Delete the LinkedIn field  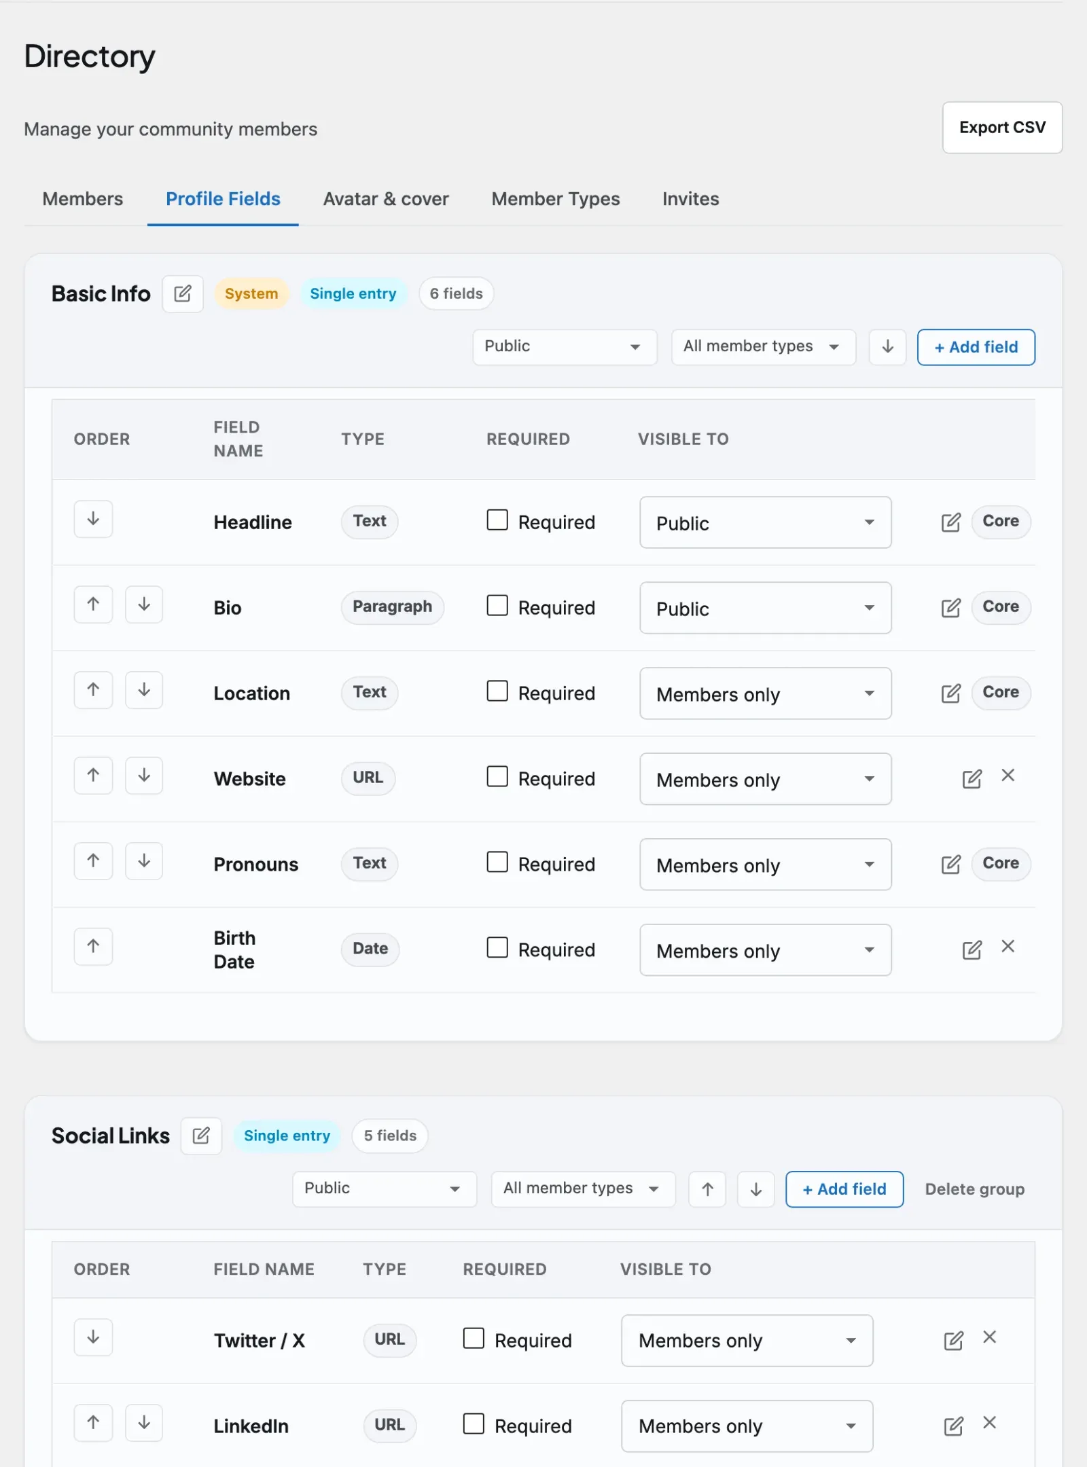990,1423
